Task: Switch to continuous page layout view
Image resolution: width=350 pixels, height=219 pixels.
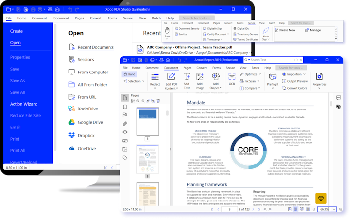Action: [x=295, y=209]
